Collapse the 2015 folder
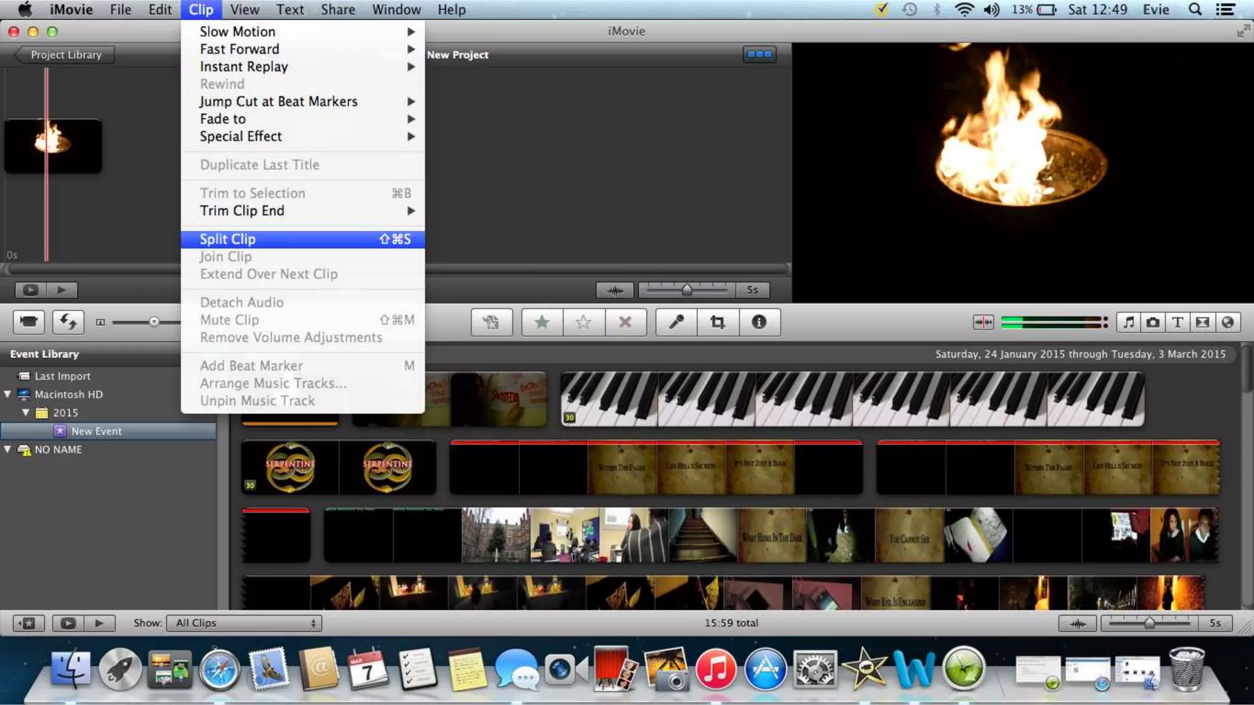 pos(26,412)
